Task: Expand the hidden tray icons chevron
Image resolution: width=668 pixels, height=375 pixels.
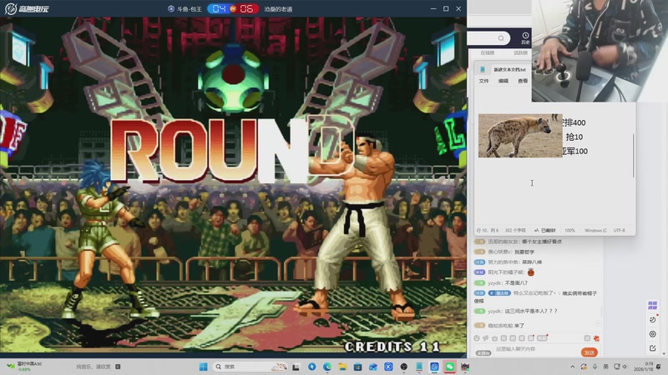Action: [x=573, y=367]
